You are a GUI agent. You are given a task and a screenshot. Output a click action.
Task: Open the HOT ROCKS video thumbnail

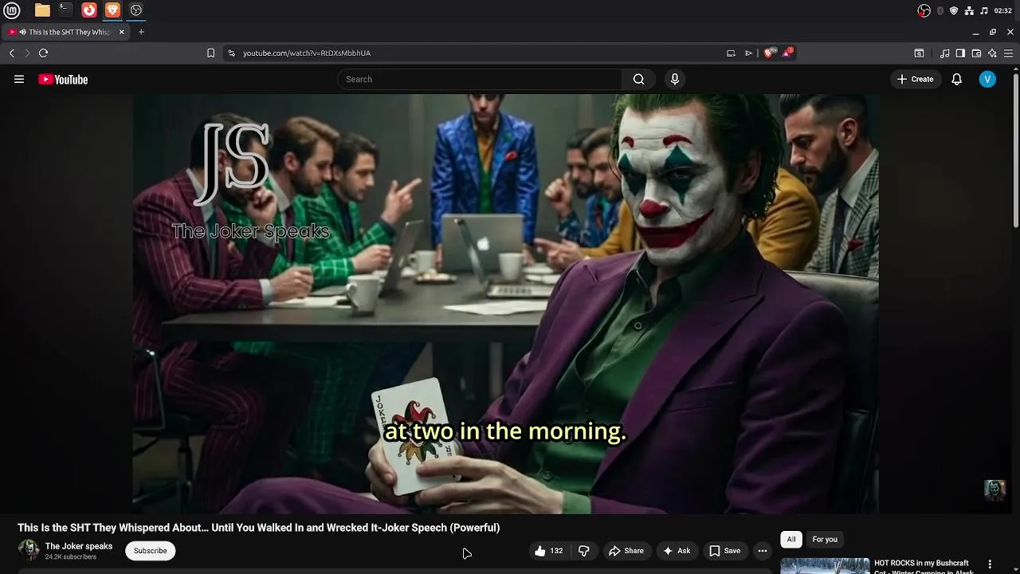click(825, 566)
